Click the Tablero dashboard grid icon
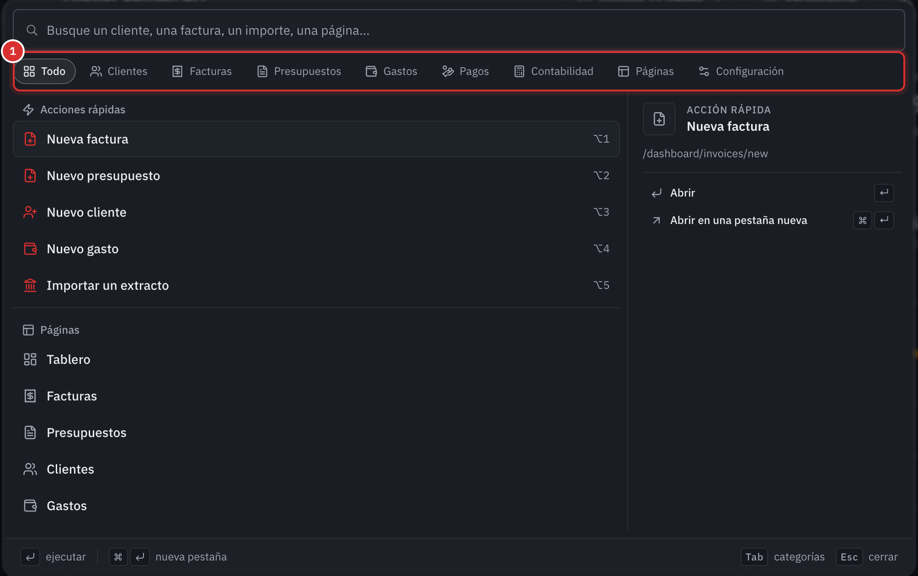This screenshot has width=918, height=576. click(30, 359)
